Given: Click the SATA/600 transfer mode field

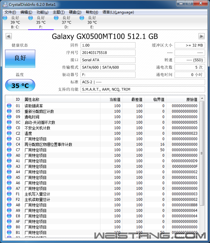Looking at the screenshot, I should (x=108, y=67).
